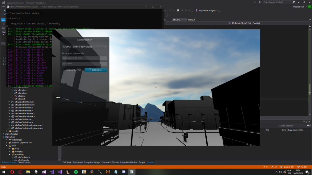Open the Exception Settings tab
Screen dimensions: 312x175
click(x=92, y=162)
